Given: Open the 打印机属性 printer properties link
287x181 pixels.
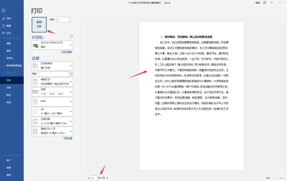Looking at the screenshot, I should (x=67, y=52).
